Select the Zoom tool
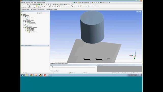Image resolution: width=163 pixels, height=92 pixels. pyautogui.click(x=49, y=4)
